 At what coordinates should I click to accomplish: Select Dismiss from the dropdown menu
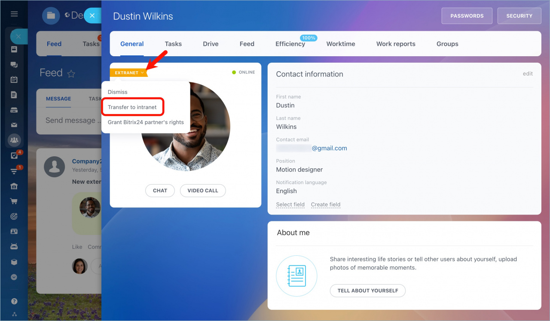pyautogui.click(x=118, y=92)
